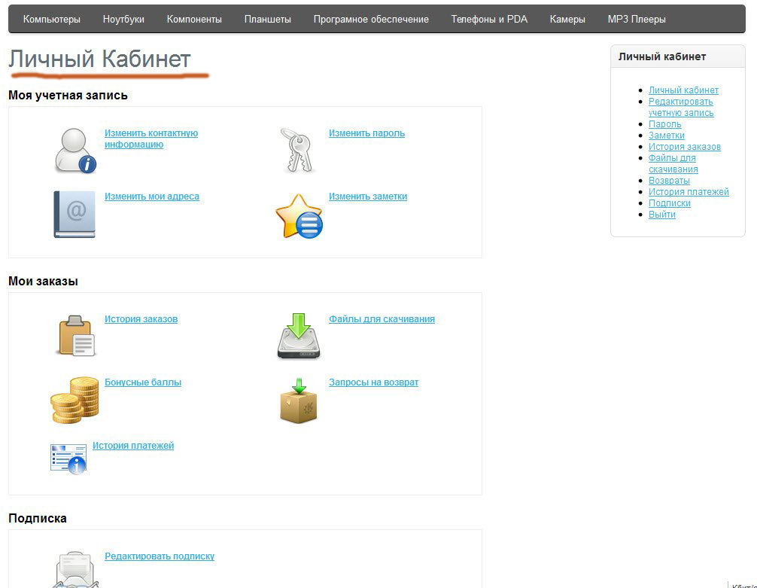This screenshot has height=588, width=757.
Task: Open История заказов in the right sidebar
Action: 684,147
